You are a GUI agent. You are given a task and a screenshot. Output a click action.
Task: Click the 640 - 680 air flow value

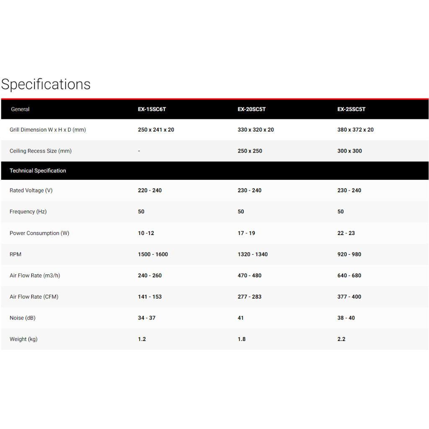point(349,276)
